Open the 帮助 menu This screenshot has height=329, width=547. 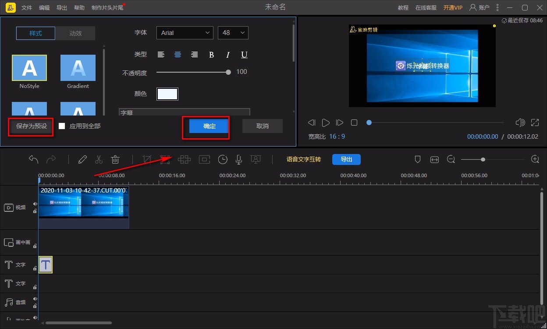(x=79, y=8)
